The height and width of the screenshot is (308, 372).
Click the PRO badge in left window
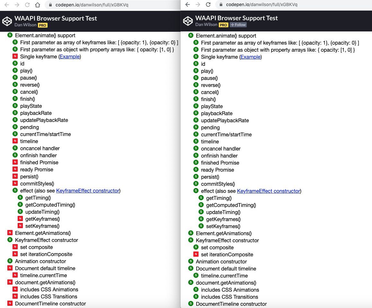point(42,25)
